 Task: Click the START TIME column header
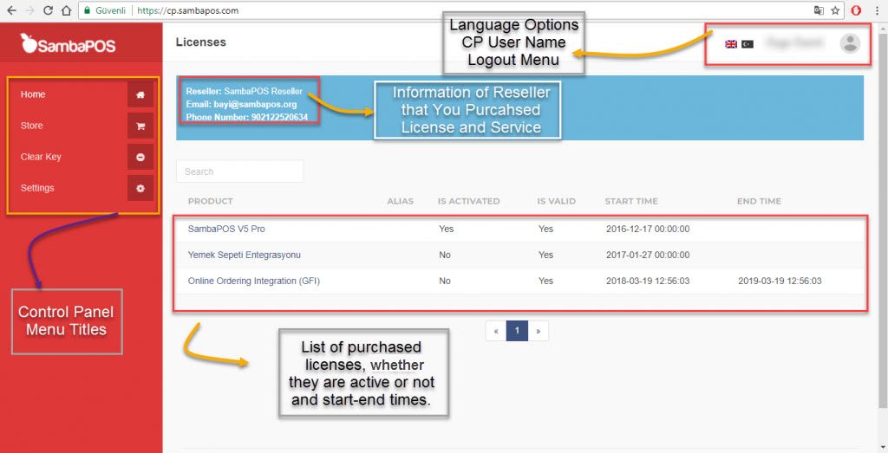point(631,201)
